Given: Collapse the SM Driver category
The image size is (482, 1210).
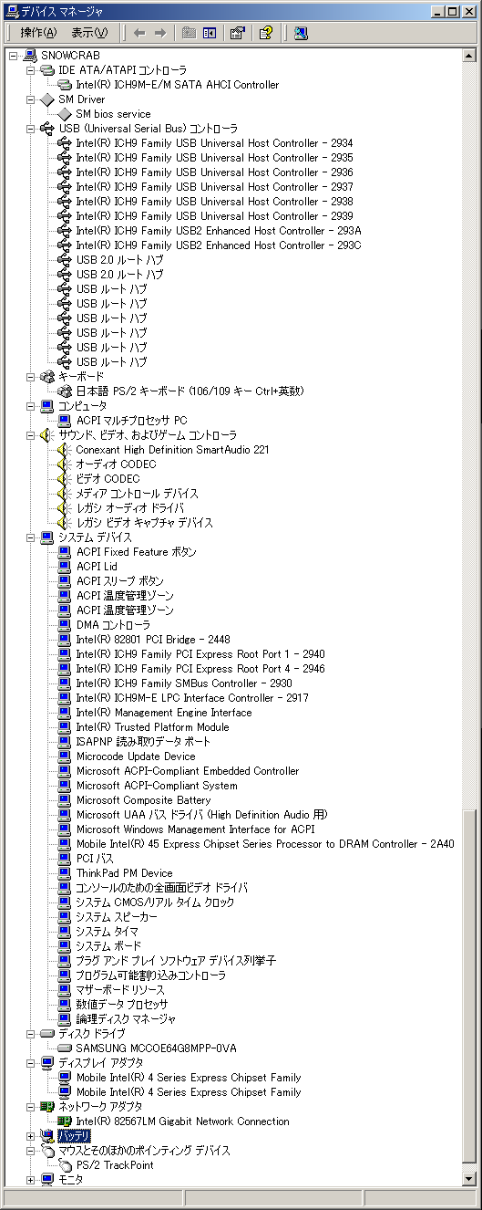Looking at the screenshot, I should tap(30, 99).
